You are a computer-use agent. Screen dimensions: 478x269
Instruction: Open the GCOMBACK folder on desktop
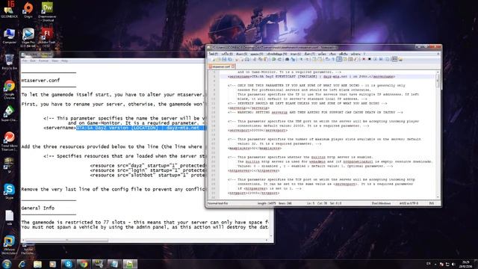click(x=9, y=9)
